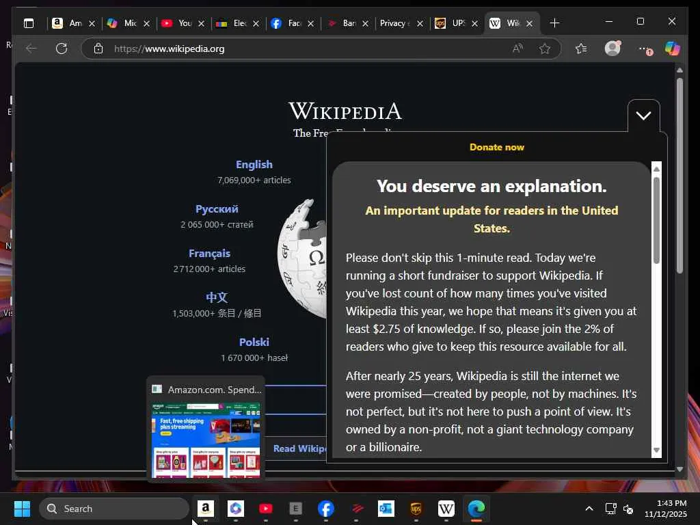Click the Donate now link
The height and width of the screenshot is (525, 700).
tap(497, 147)
